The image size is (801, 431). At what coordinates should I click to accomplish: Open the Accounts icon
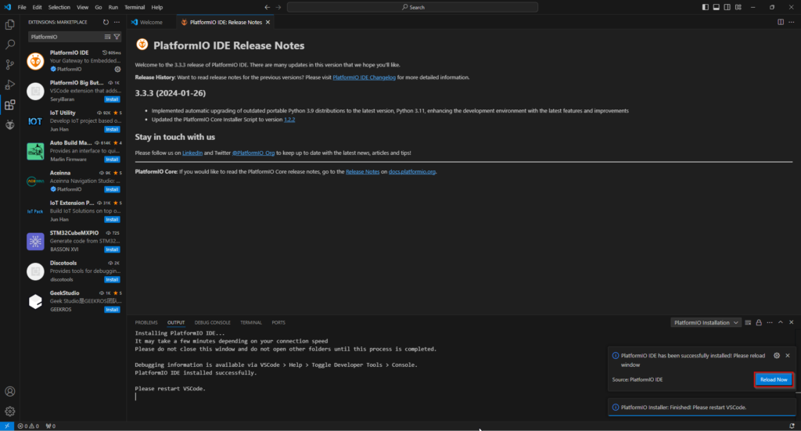(9, 391)
